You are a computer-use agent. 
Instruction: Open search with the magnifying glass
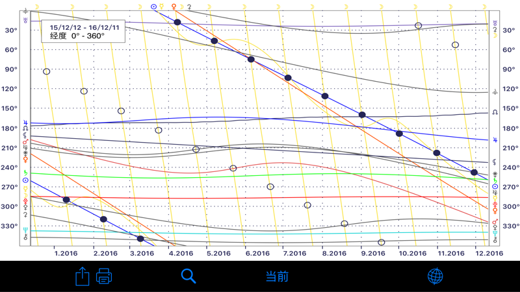pos(188,276)
